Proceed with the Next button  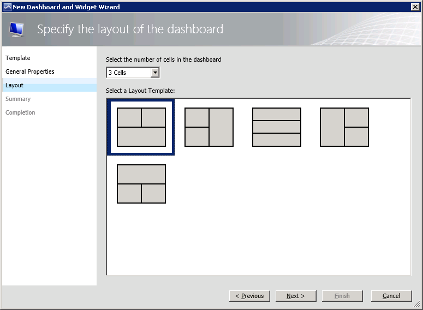295,296
